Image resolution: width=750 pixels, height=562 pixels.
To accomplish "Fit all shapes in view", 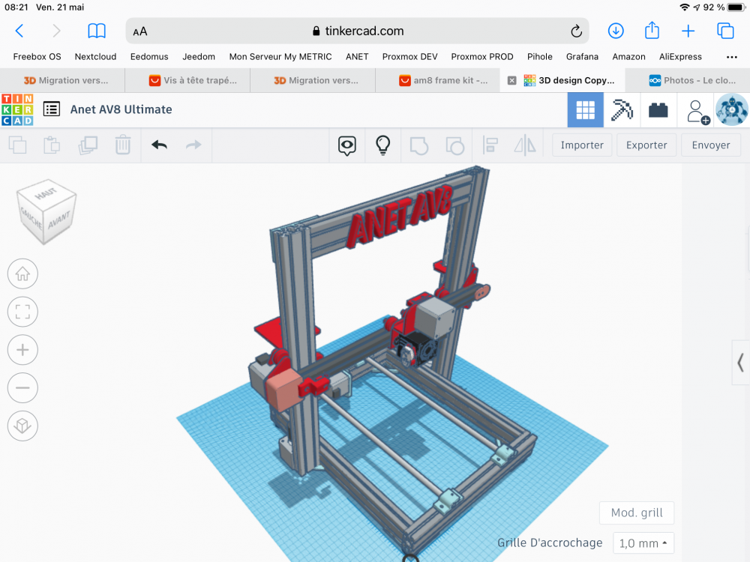I will point(22,312).
